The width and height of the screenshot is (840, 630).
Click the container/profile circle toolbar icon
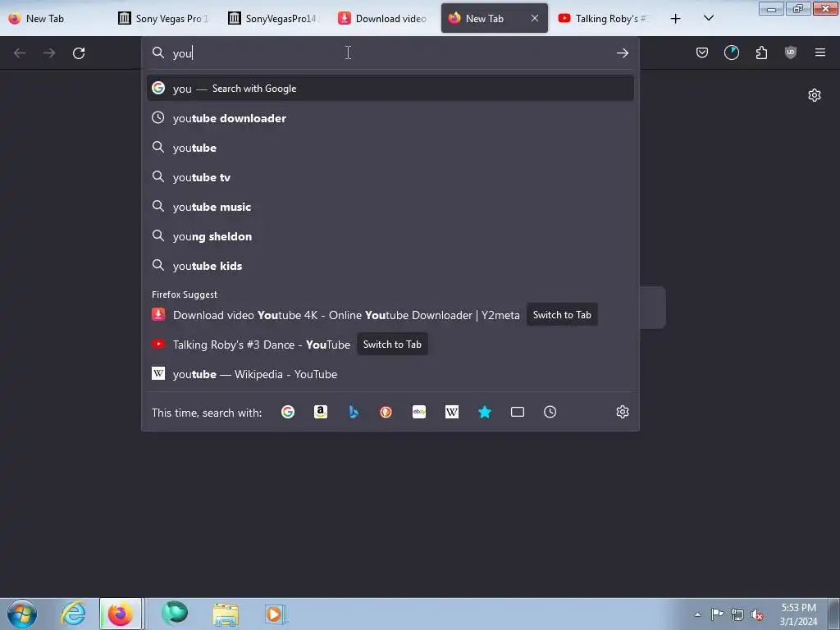[x=731, y=52]
